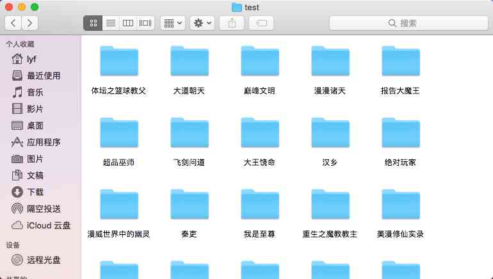Select the 重生之魔教教主 folder

330,205
